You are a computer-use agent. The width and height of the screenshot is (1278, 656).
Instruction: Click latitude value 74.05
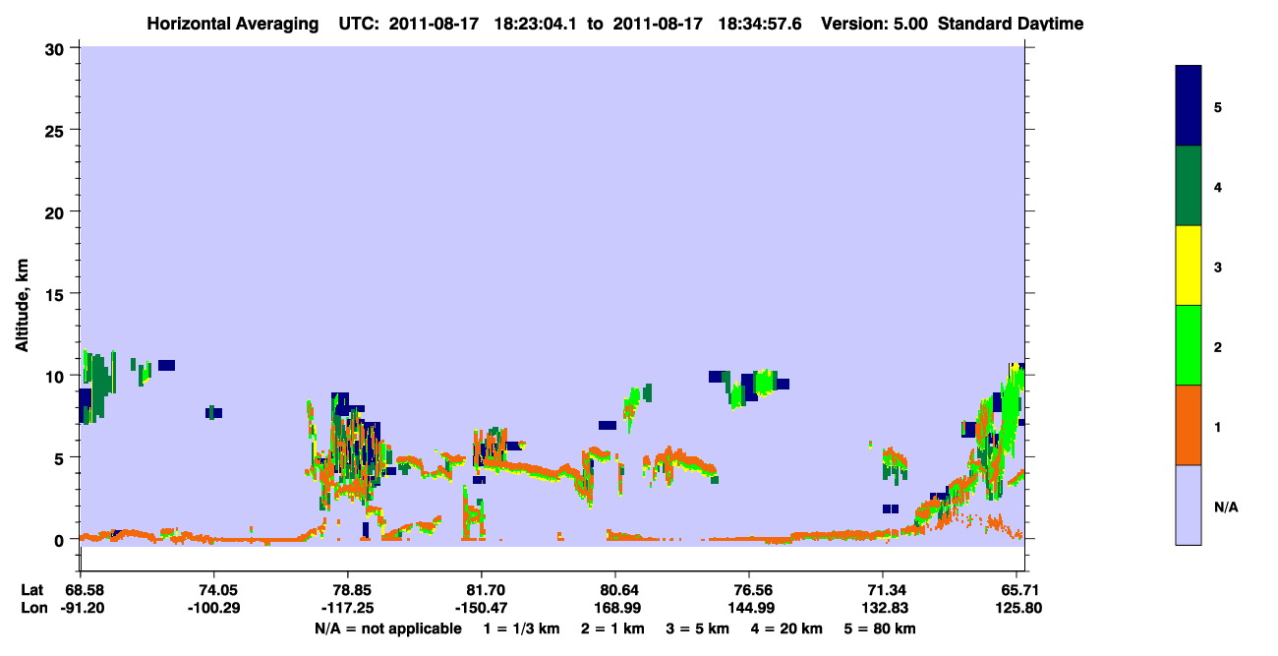[x=213, y=590]
